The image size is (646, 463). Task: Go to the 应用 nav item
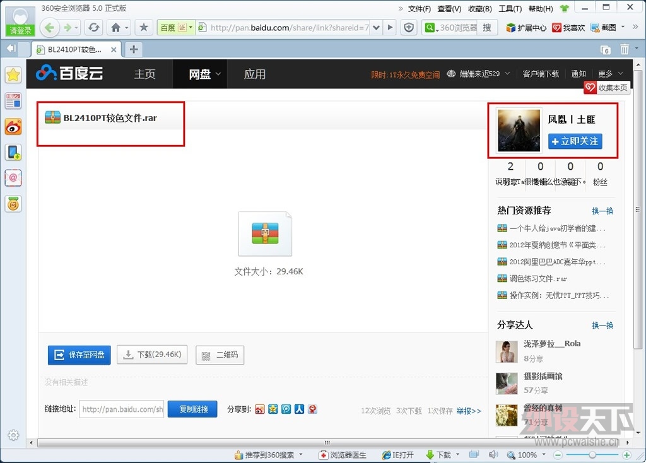[x=255, y=74]
